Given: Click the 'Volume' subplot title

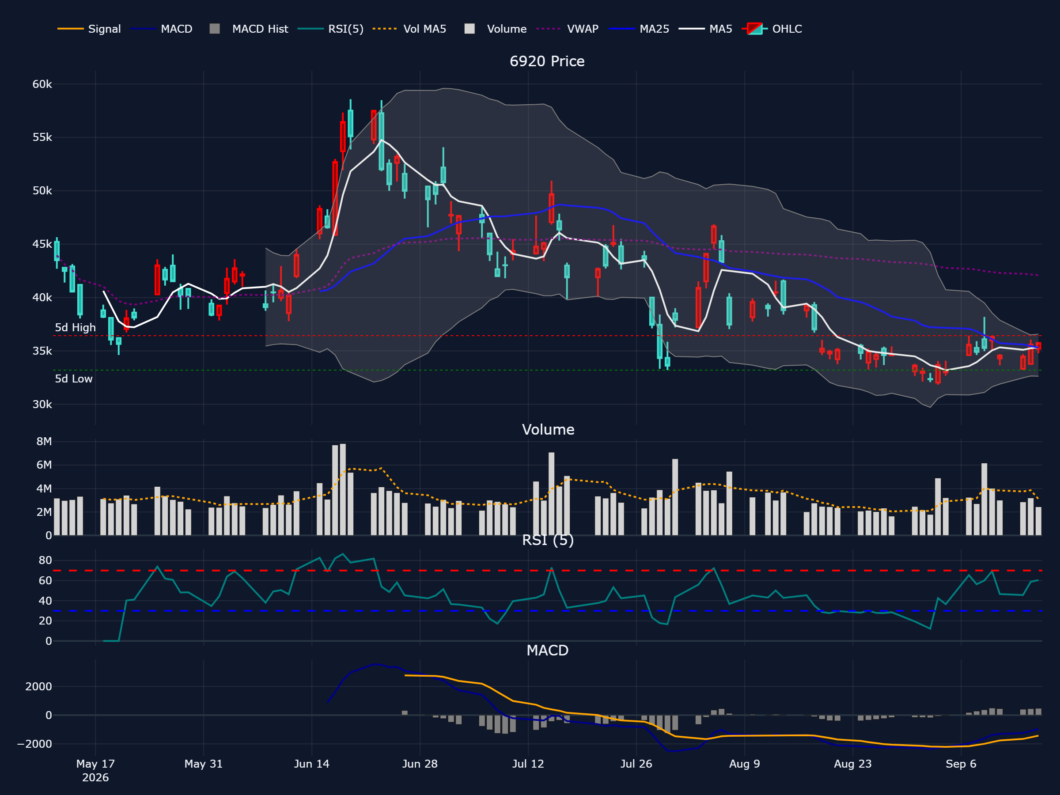Looking at the screenshot, I should [548, 429].
